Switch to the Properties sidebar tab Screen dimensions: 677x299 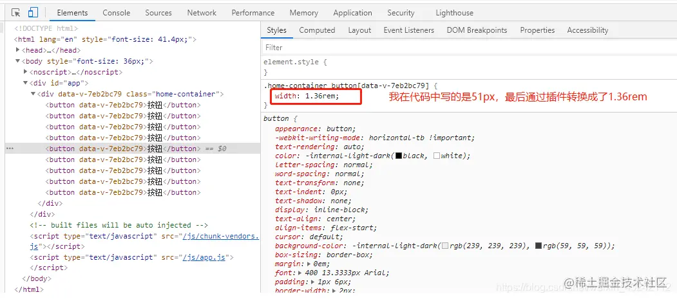tap(537, 30)
